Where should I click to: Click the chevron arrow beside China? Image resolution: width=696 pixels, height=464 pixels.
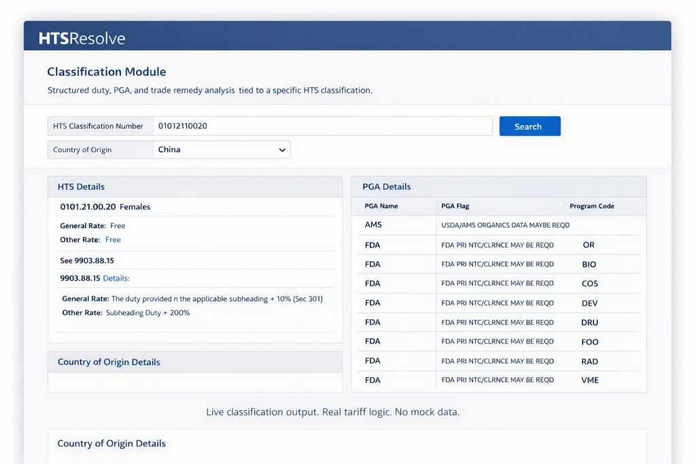click(282, 150)
